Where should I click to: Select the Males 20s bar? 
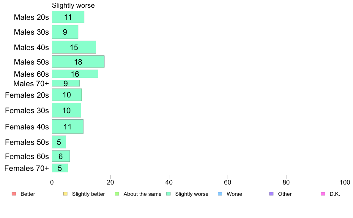(x=68, y=17)
